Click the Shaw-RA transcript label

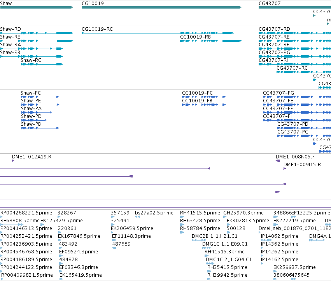point(11,45)
